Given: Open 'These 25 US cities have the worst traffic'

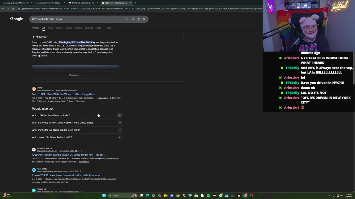Looking at the screenshot, I should pos(66,175).
